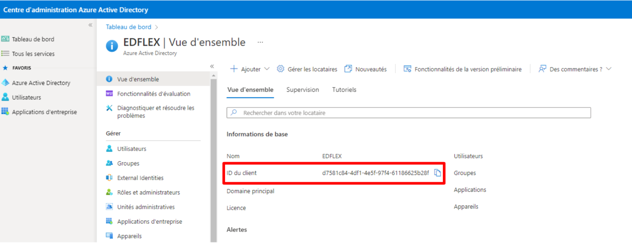Open Fonctionnalités d'évaluation menu item

(x=154, y=93)
